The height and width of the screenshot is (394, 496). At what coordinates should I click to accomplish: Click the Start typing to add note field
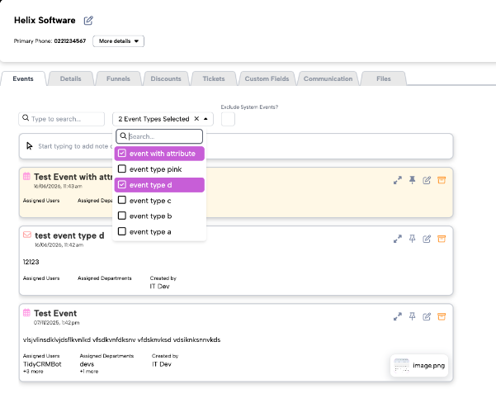point(236,146)
